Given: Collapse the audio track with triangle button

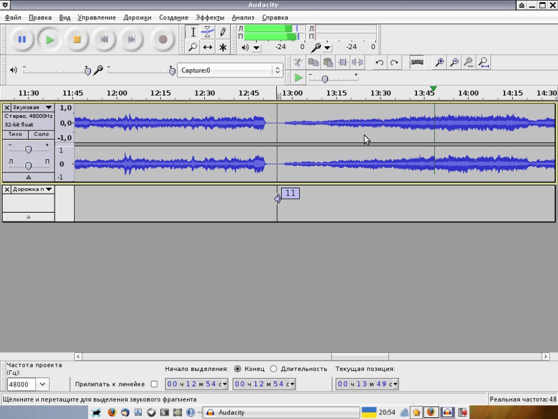Looking at the screenshot, I should (28, 177).
